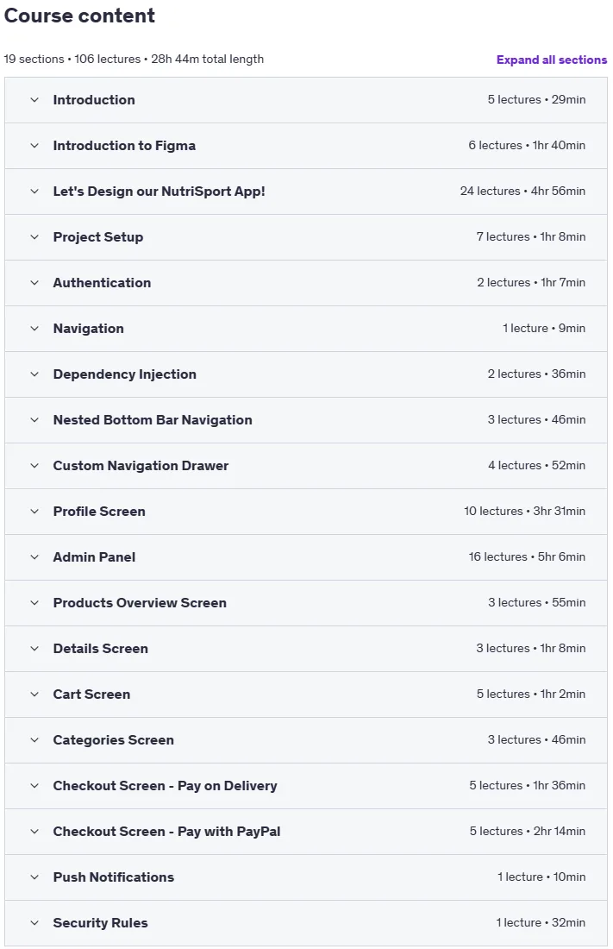Screen dimensions: 613x949
Task: Expand the Introduction section chevron
Action: [x=34, y=100]
